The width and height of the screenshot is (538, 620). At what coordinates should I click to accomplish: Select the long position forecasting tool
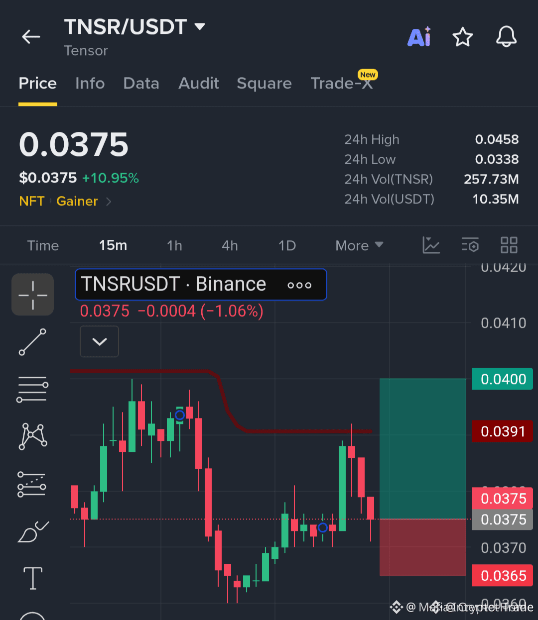coord(32,484)
